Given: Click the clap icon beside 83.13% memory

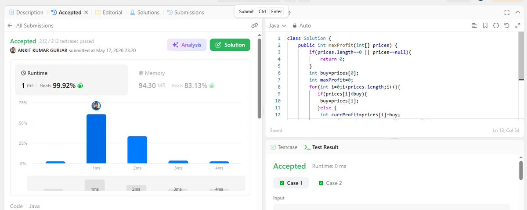Looking at the screenshot, I should click(x=212, y=85).
